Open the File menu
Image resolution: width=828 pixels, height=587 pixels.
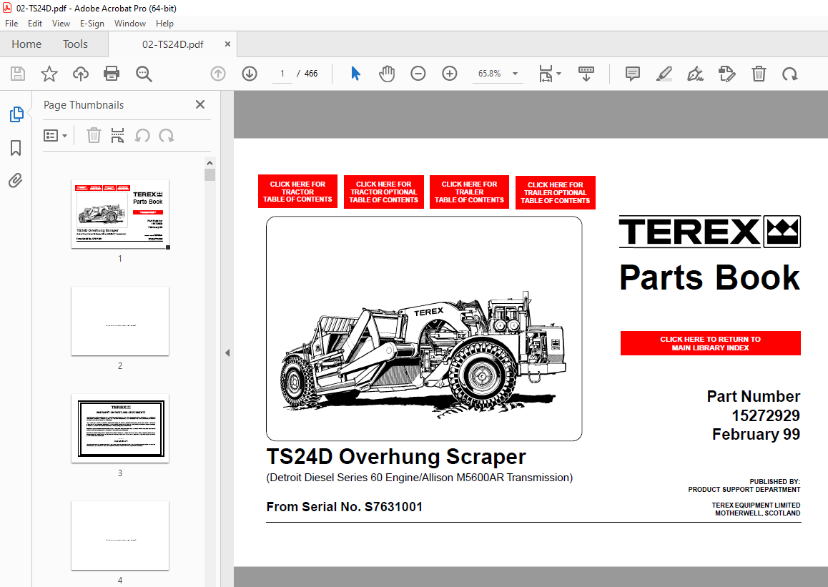(11, 23)
